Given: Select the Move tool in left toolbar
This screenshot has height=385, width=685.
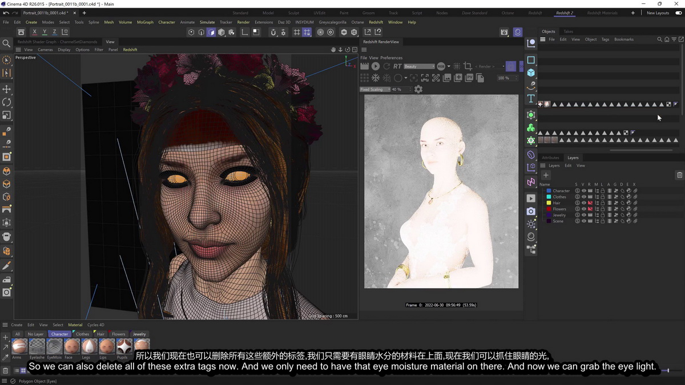Looking at the screenshot, I should [7, 89].
